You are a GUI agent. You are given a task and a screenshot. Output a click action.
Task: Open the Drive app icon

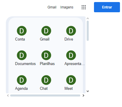(71, 31)
